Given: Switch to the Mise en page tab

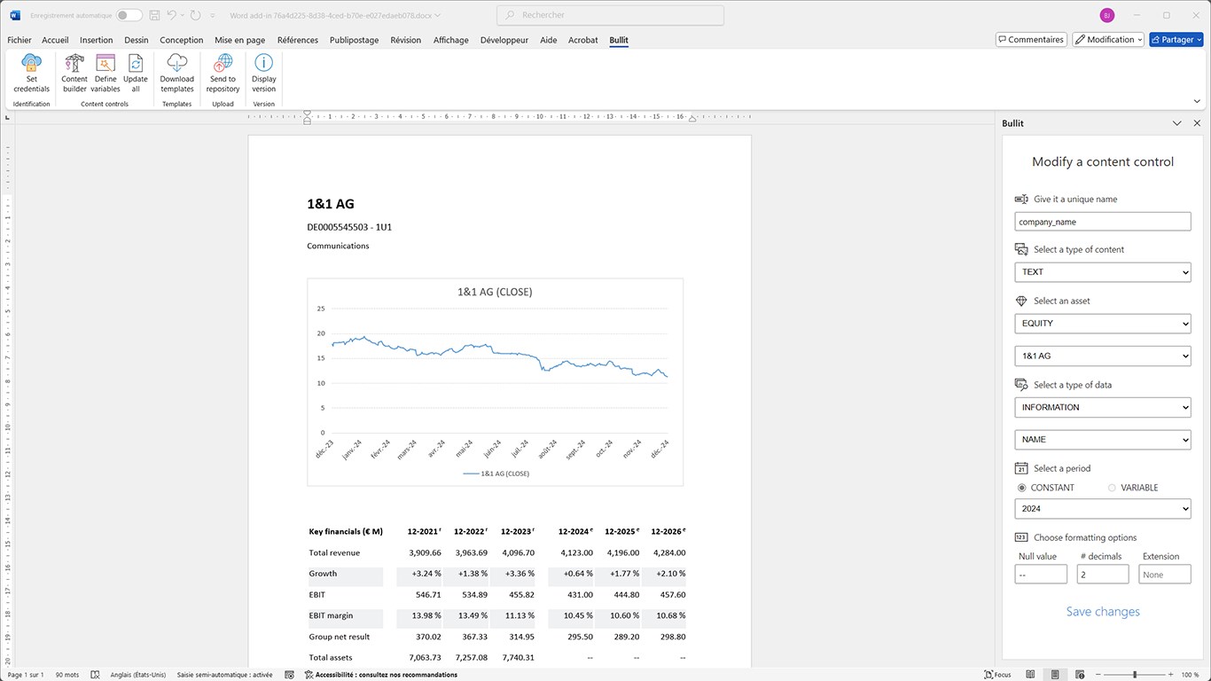Looking at the screenshot, I should pyautogui.click(x=240, y=40).
